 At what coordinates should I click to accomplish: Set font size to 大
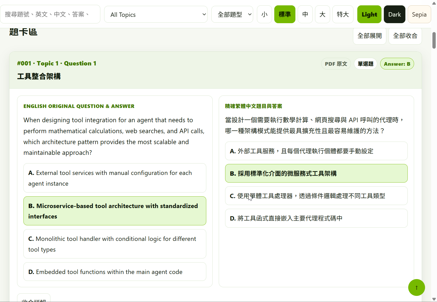pyautogui.click(x=322, y=15)
